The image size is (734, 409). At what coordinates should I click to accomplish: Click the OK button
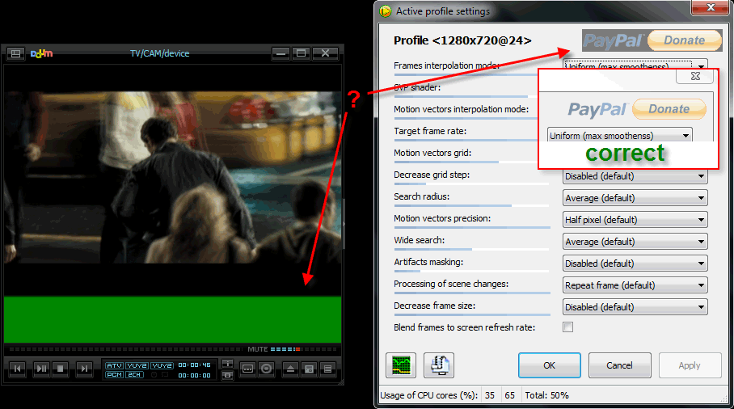tap(549, 365)
